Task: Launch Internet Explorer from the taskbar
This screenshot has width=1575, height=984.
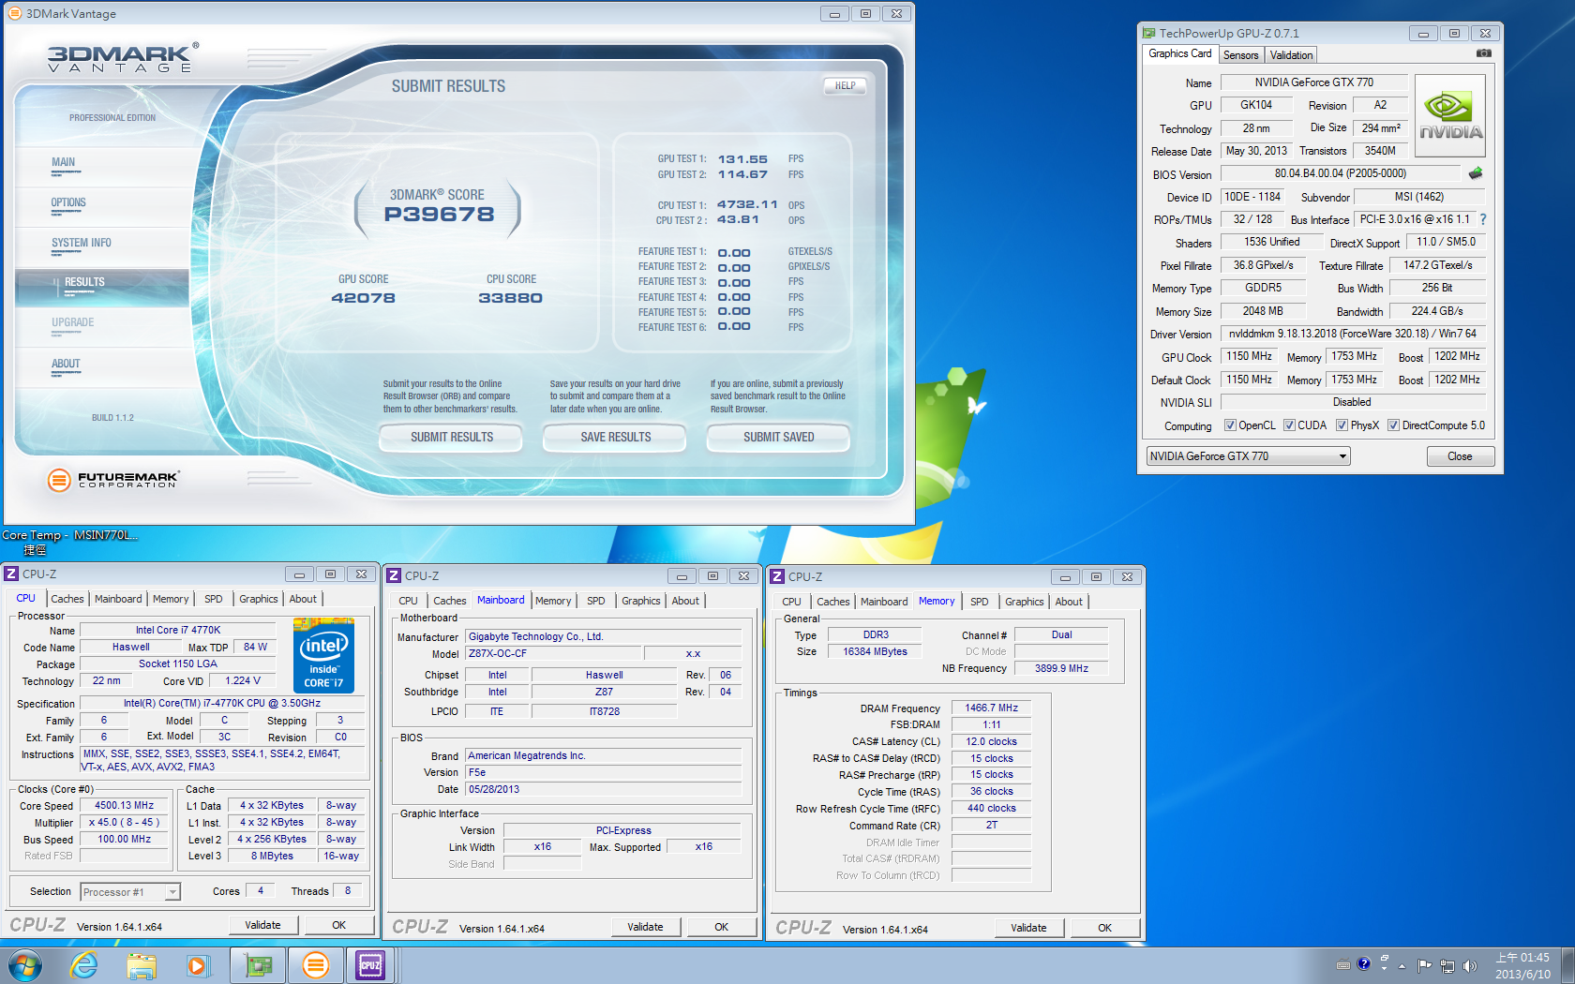Action: click(x=84, y=965)
